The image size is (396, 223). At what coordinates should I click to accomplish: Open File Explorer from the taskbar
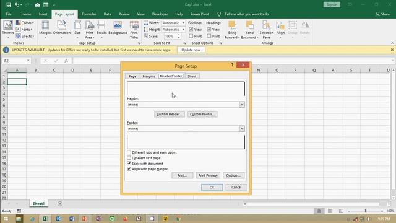click(19, 219)
